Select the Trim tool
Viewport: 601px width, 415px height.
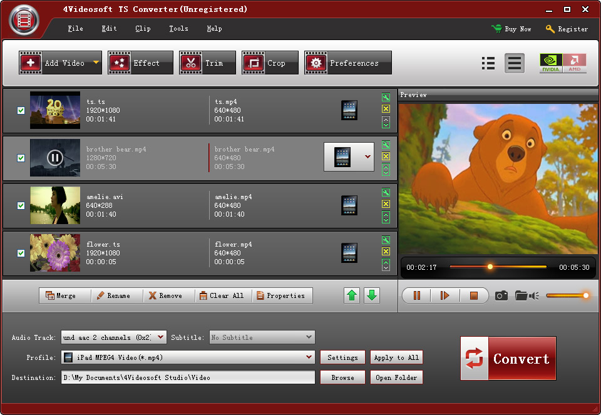[207, 63]
